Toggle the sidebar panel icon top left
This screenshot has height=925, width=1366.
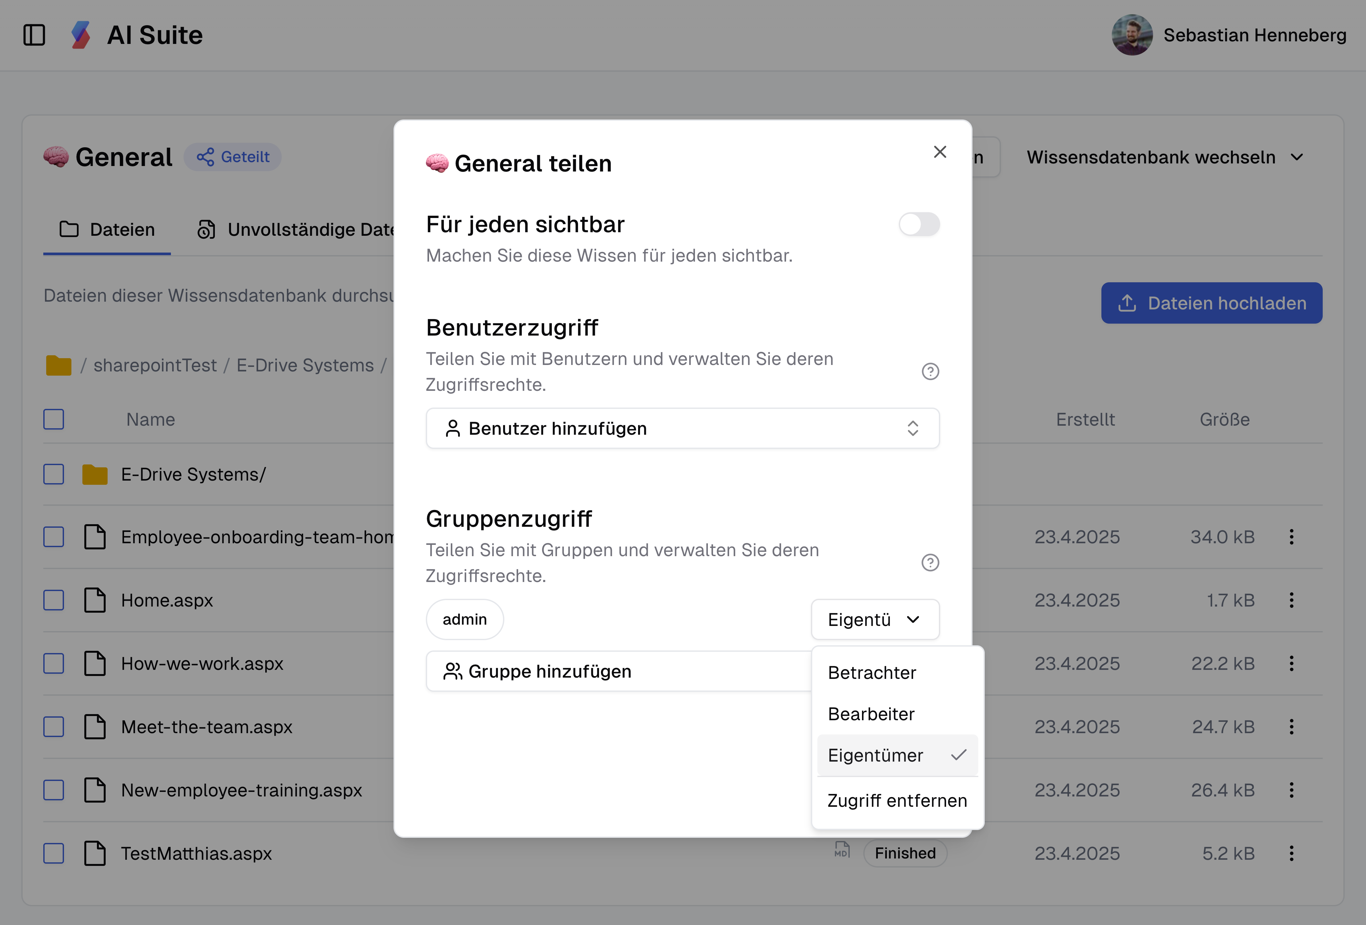coord(34,35)
